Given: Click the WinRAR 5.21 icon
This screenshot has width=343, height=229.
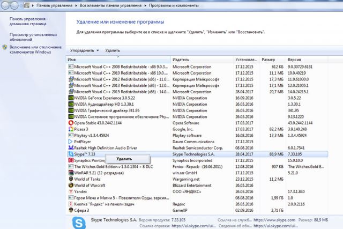Looking at the screenshot, I should click(x=71, y=173).
